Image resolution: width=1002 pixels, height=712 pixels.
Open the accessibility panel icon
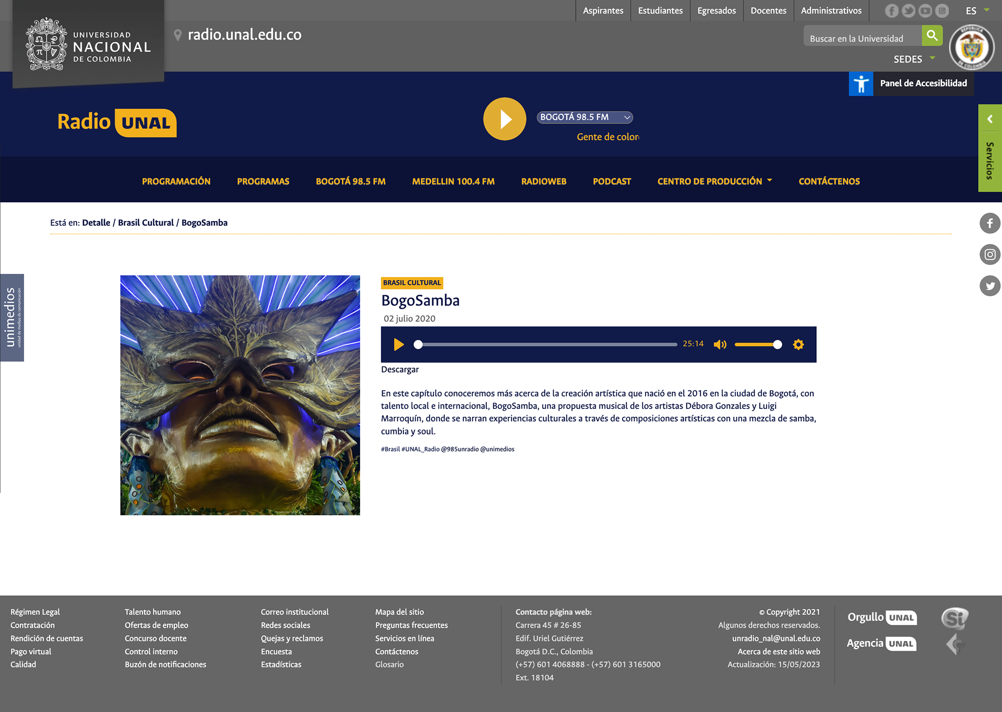[861, 83]
